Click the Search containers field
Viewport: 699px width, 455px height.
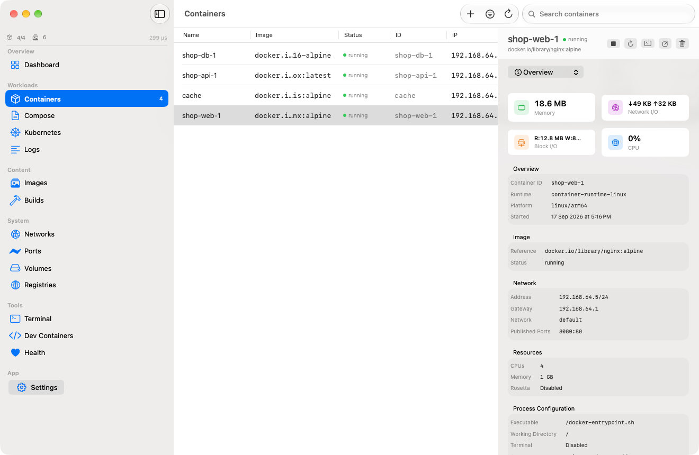coord(608,14)
